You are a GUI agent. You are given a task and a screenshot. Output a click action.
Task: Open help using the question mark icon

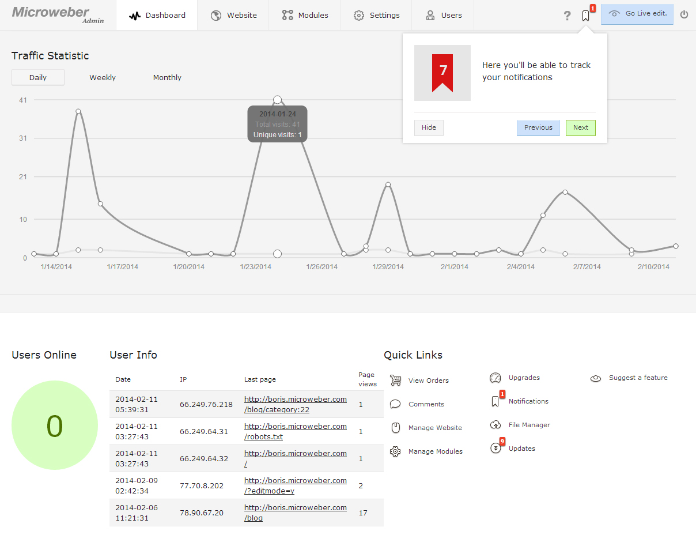point(567,16)
